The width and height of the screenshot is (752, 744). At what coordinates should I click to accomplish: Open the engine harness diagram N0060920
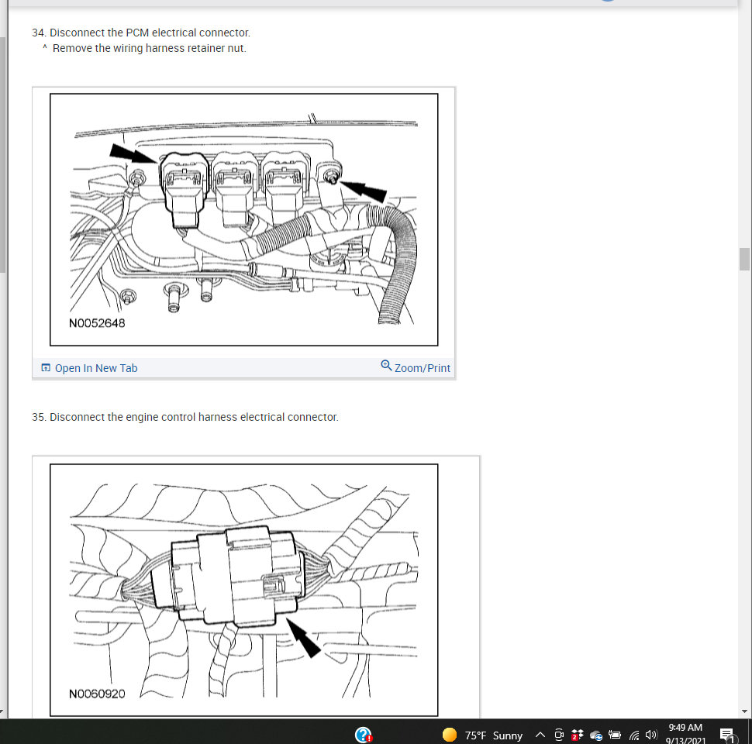pyautogui.click(x=243, y=590)
